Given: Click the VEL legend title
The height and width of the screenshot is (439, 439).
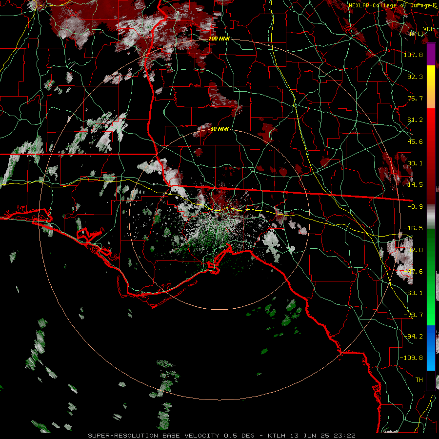Looking at the screenshot, I should [428, 29].
